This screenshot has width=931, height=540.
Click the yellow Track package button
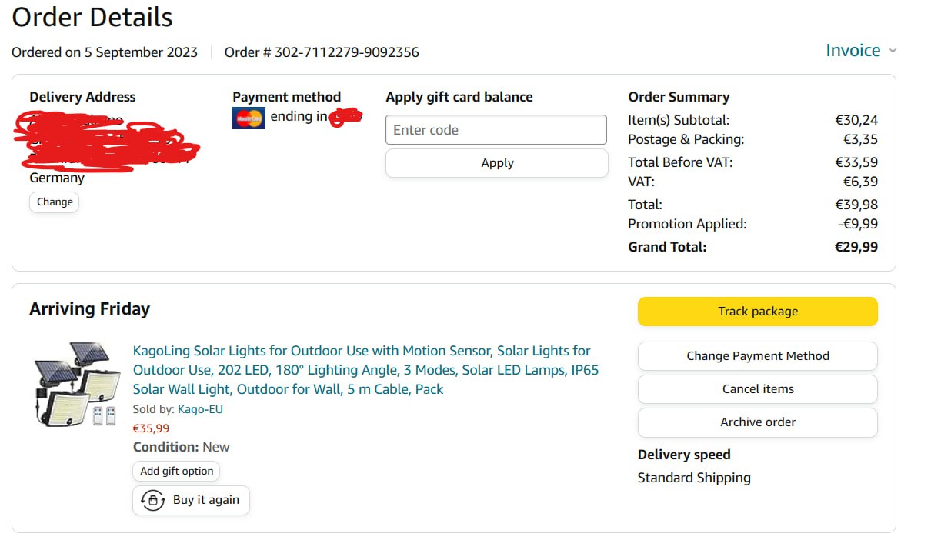tap(757, 312)
